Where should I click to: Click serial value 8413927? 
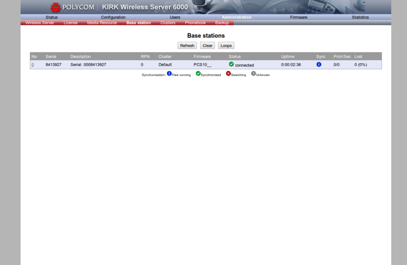click(53, 65)
